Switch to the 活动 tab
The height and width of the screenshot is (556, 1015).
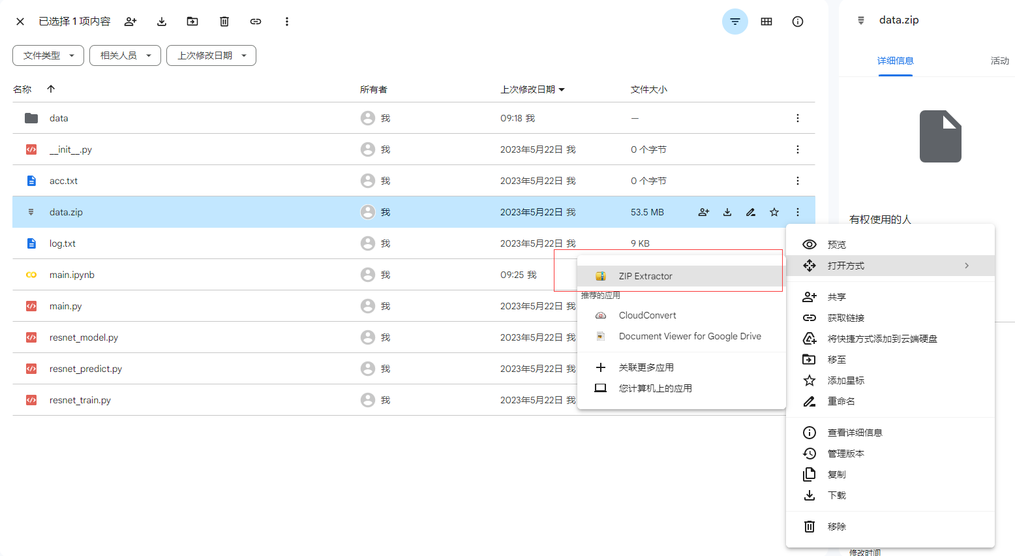coord(999,61)
